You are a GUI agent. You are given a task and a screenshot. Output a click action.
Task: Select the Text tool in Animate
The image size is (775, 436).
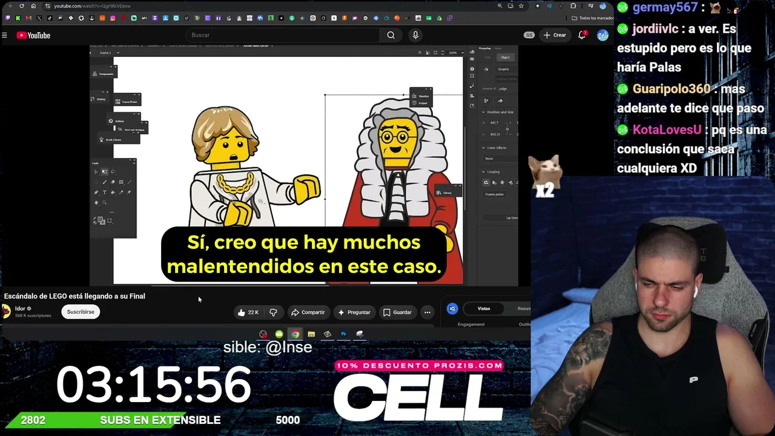click(x=104, y=193)
